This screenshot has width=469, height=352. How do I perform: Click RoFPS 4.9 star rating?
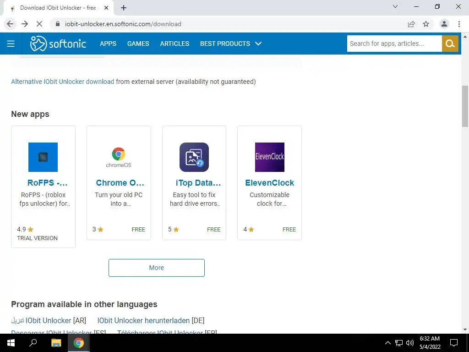[x=25, y=230]
